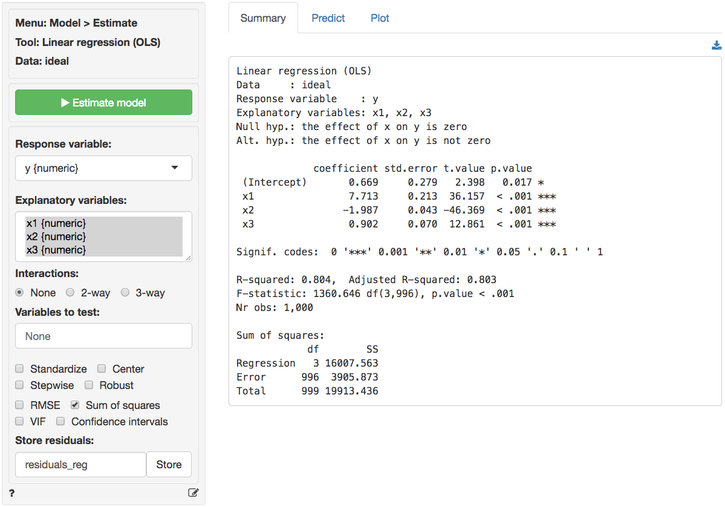Open the Response variable dropdown
The width and height of the screenshot is (725, 507).
pyautogui.click(x=103, y=168)
